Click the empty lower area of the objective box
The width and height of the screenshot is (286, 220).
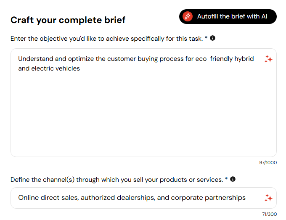coord(143,117)
